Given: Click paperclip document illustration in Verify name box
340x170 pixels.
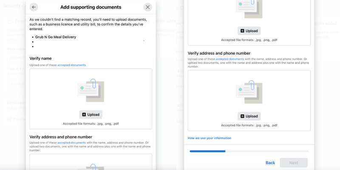Looking at the screenshot, I should point(91,90).
